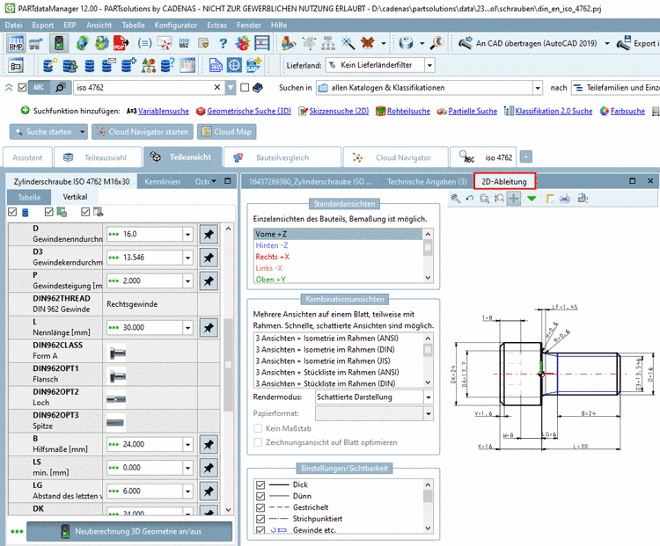Toggle the 'Strichpunktiert' line checkbox
Viewport: 660px width, 546px height.
pyautogui.click(x=260, y=519)
